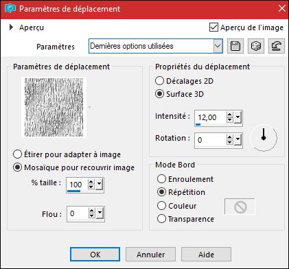This screenshot has height=269, width=289.
Task: Open the Paramètres preset dropdown
Action: [218, 46]
